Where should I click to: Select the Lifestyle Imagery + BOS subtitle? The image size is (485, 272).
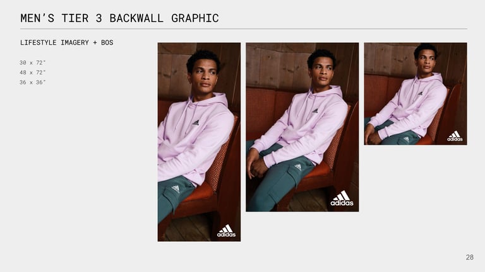click(67, 43)
